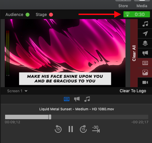This screenshot has height=143, width=152.
Task: Click the Clear All button
Action: pos(134,53)
